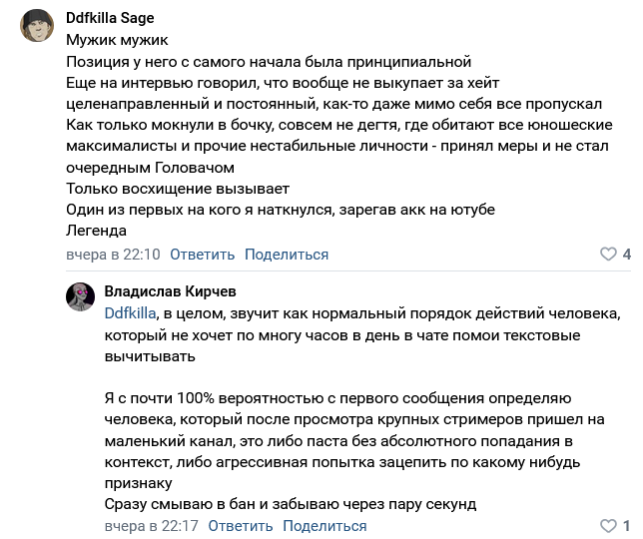Open the timestamp вчера в 22:10
Image resolution: width=643 pixels, height=539 pixels.
113,255
